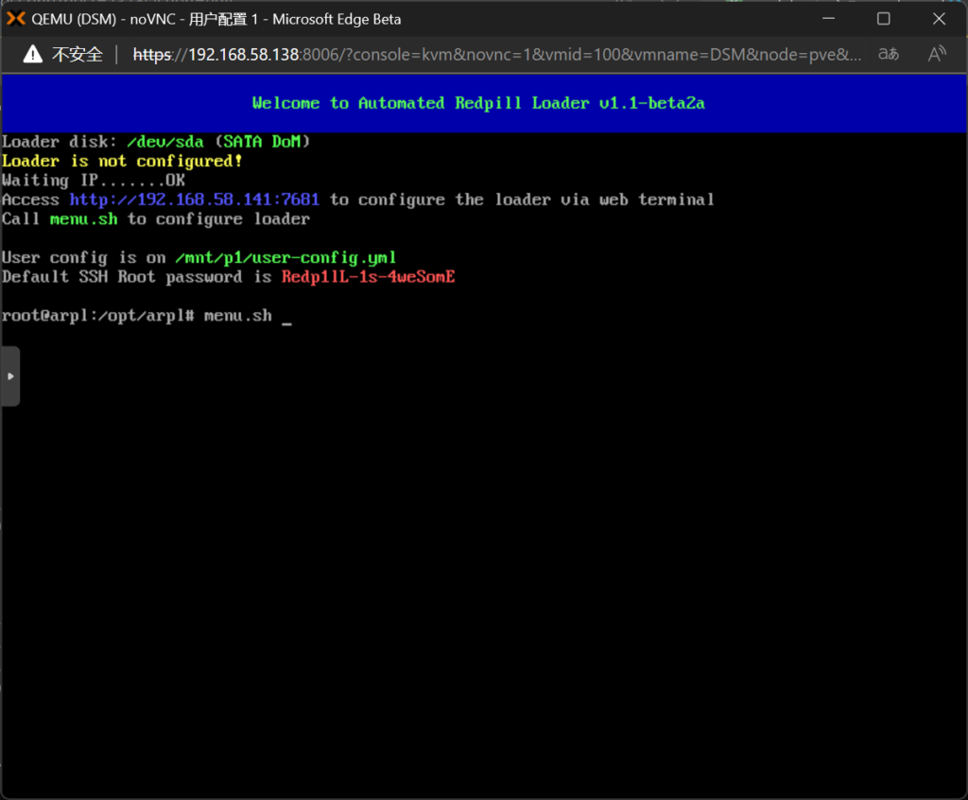
Task: Focus the address bar URL field
Action: (x=496, y=55)
